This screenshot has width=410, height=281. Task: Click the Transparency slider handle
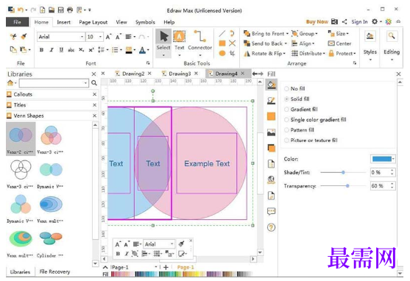(347, 186)
